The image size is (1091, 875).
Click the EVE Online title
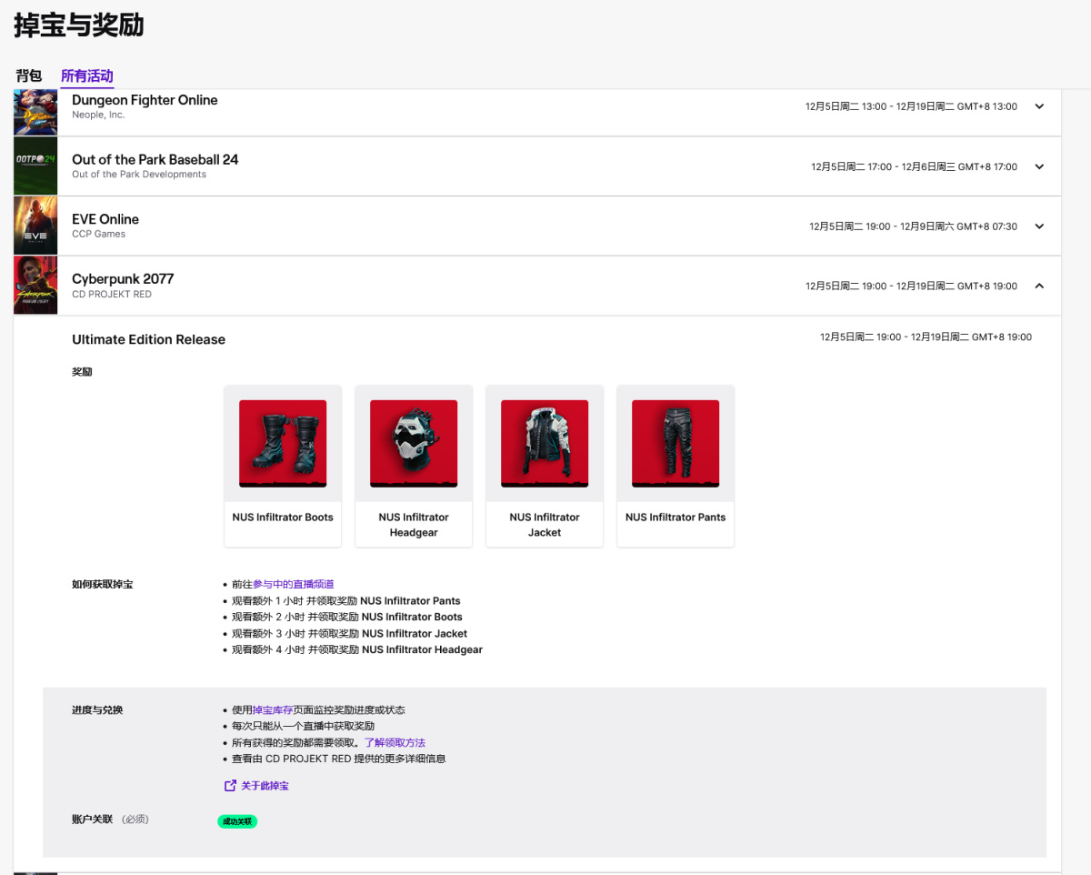105,219
